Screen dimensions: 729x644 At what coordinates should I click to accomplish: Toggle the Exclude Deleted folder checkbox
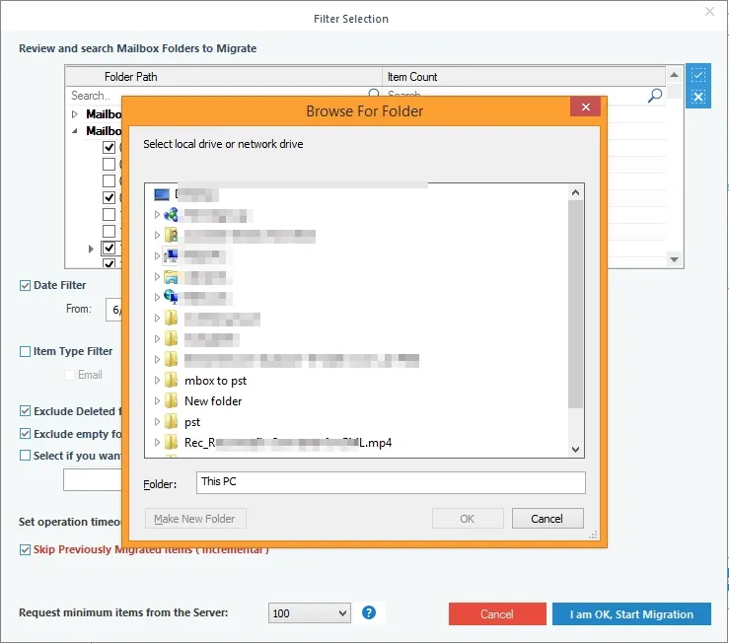25,411
